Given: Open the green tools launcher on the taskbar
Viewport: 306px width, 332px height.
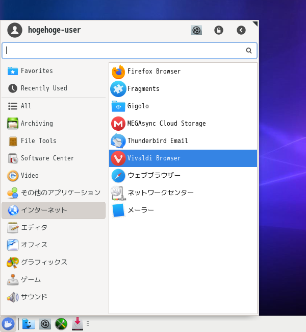Looking at the screenshot, I should (x=61, y=324).
